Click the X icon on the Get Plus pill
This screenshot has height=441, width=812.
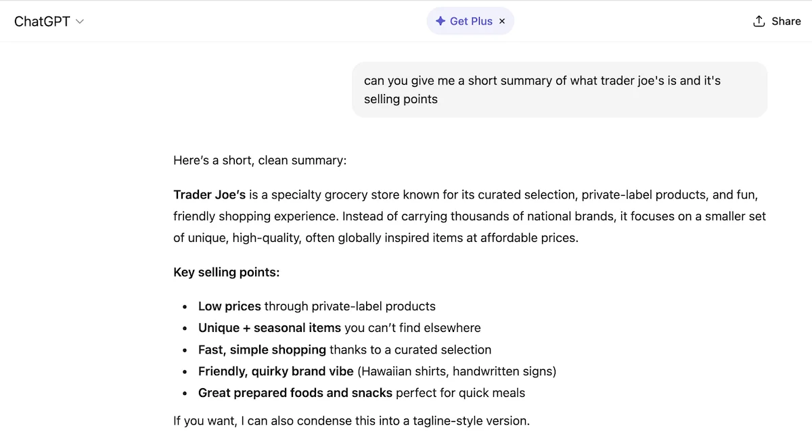tap(502, 21)
